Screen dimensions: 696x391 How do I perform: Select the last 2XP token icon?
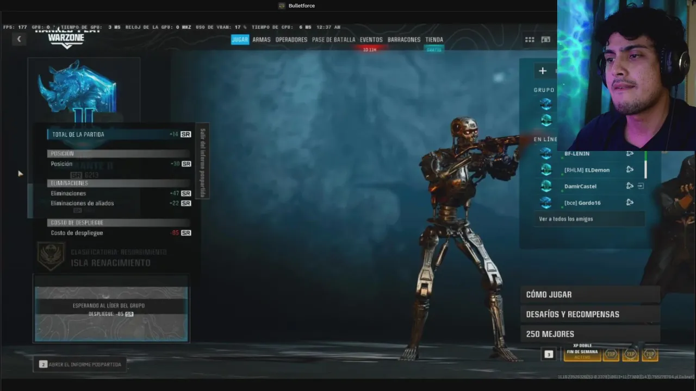tap(650, 354)
